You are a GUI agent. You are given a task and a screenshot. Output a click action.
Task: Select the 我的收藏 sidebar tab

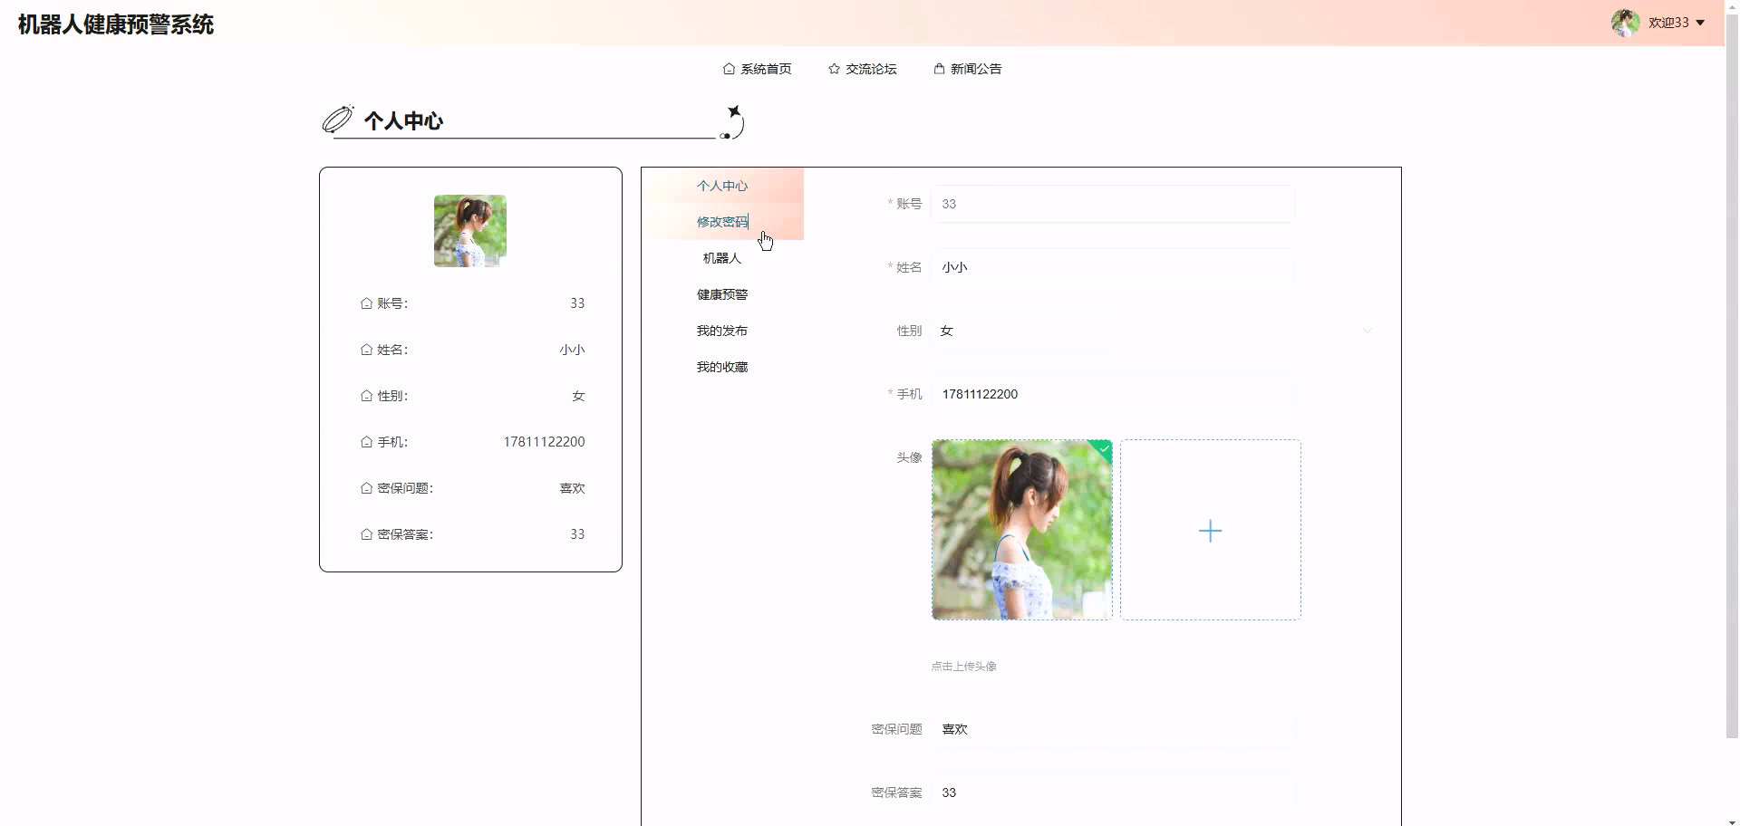click(722, 367)
